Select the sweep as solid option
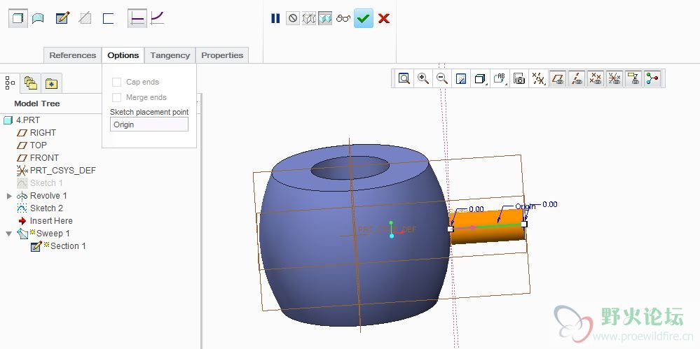Screen dimensions: 700x349 tap(18, 18)
